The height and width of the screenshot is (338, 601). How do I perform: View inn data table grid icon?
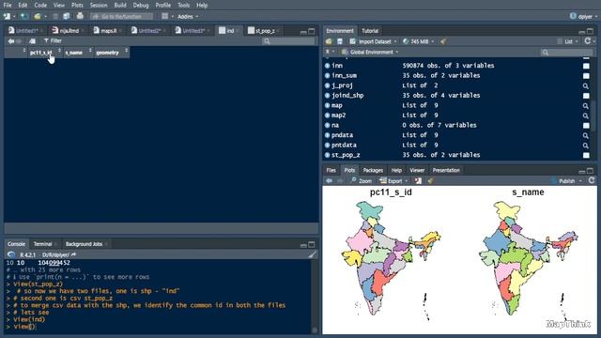586,66
